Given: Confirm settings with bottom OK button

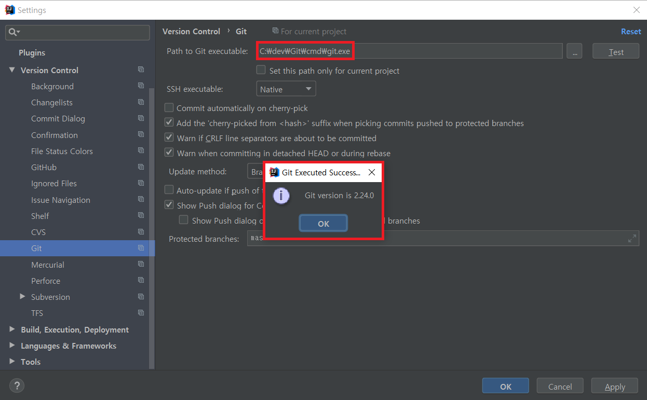Looking at the screenshot, I should pos(506,386).
